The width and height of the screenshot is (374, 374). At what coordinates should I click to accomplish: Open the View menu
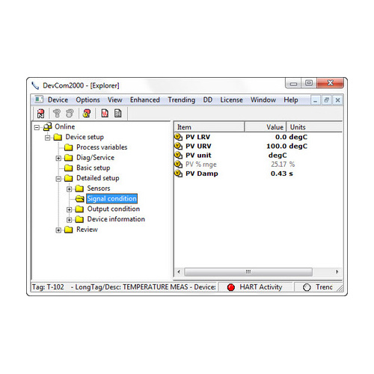tap(115, 99)
